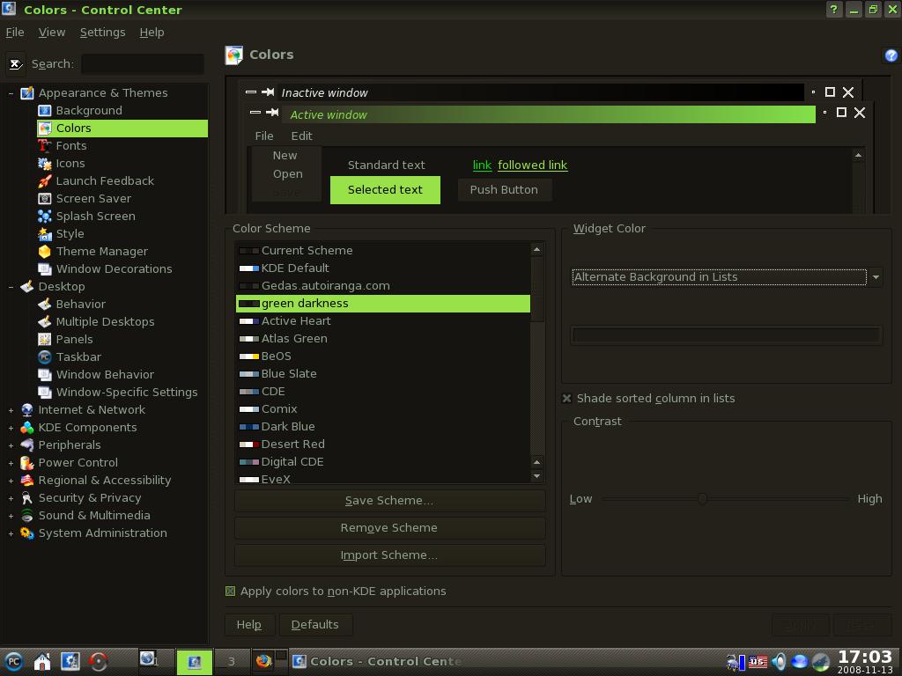The width and height of the screenshot is (902, 676).
Task: Collapse the Appearance & Themes branch
Action: click(x=11, y=93)
